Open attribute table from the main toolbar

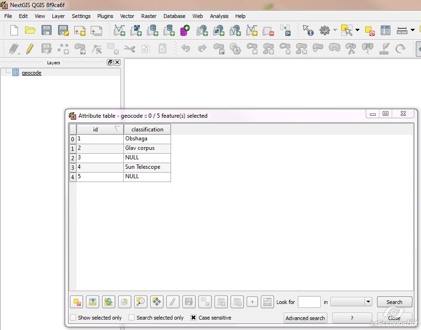point(385,30)
